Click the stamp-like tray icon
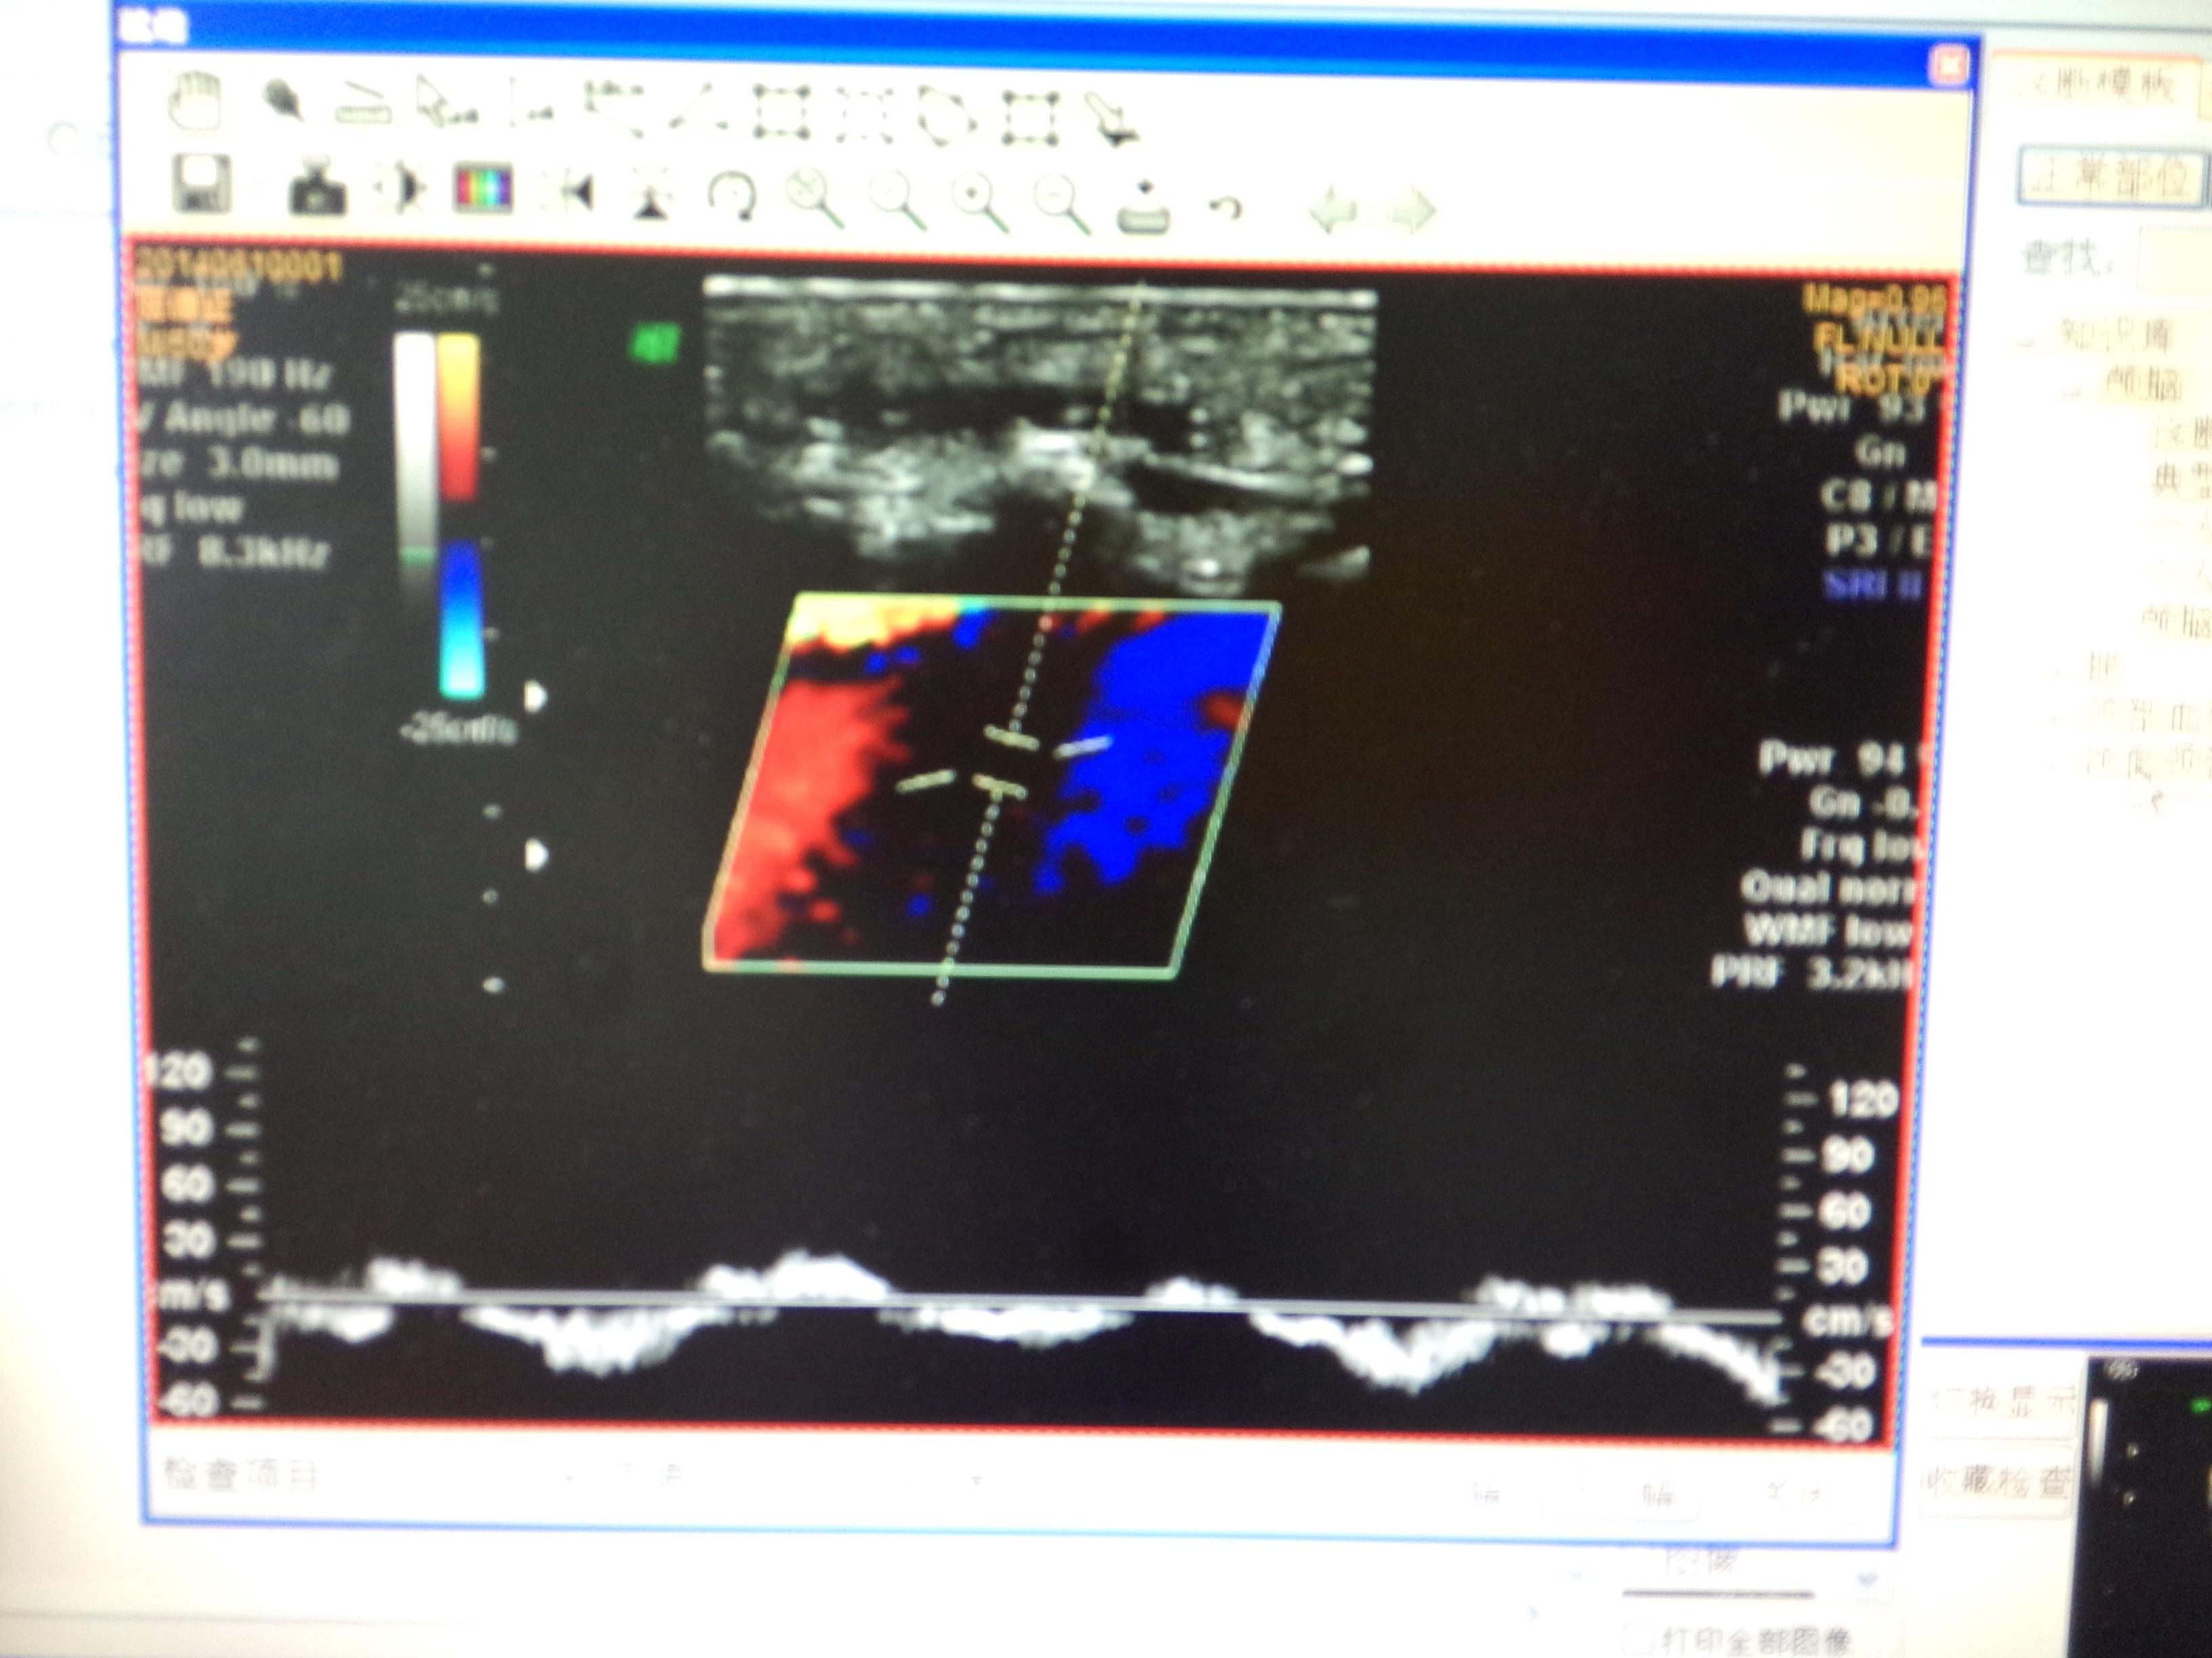The height and width of the screenshot is (1658, 2212). click(1143, 207)
